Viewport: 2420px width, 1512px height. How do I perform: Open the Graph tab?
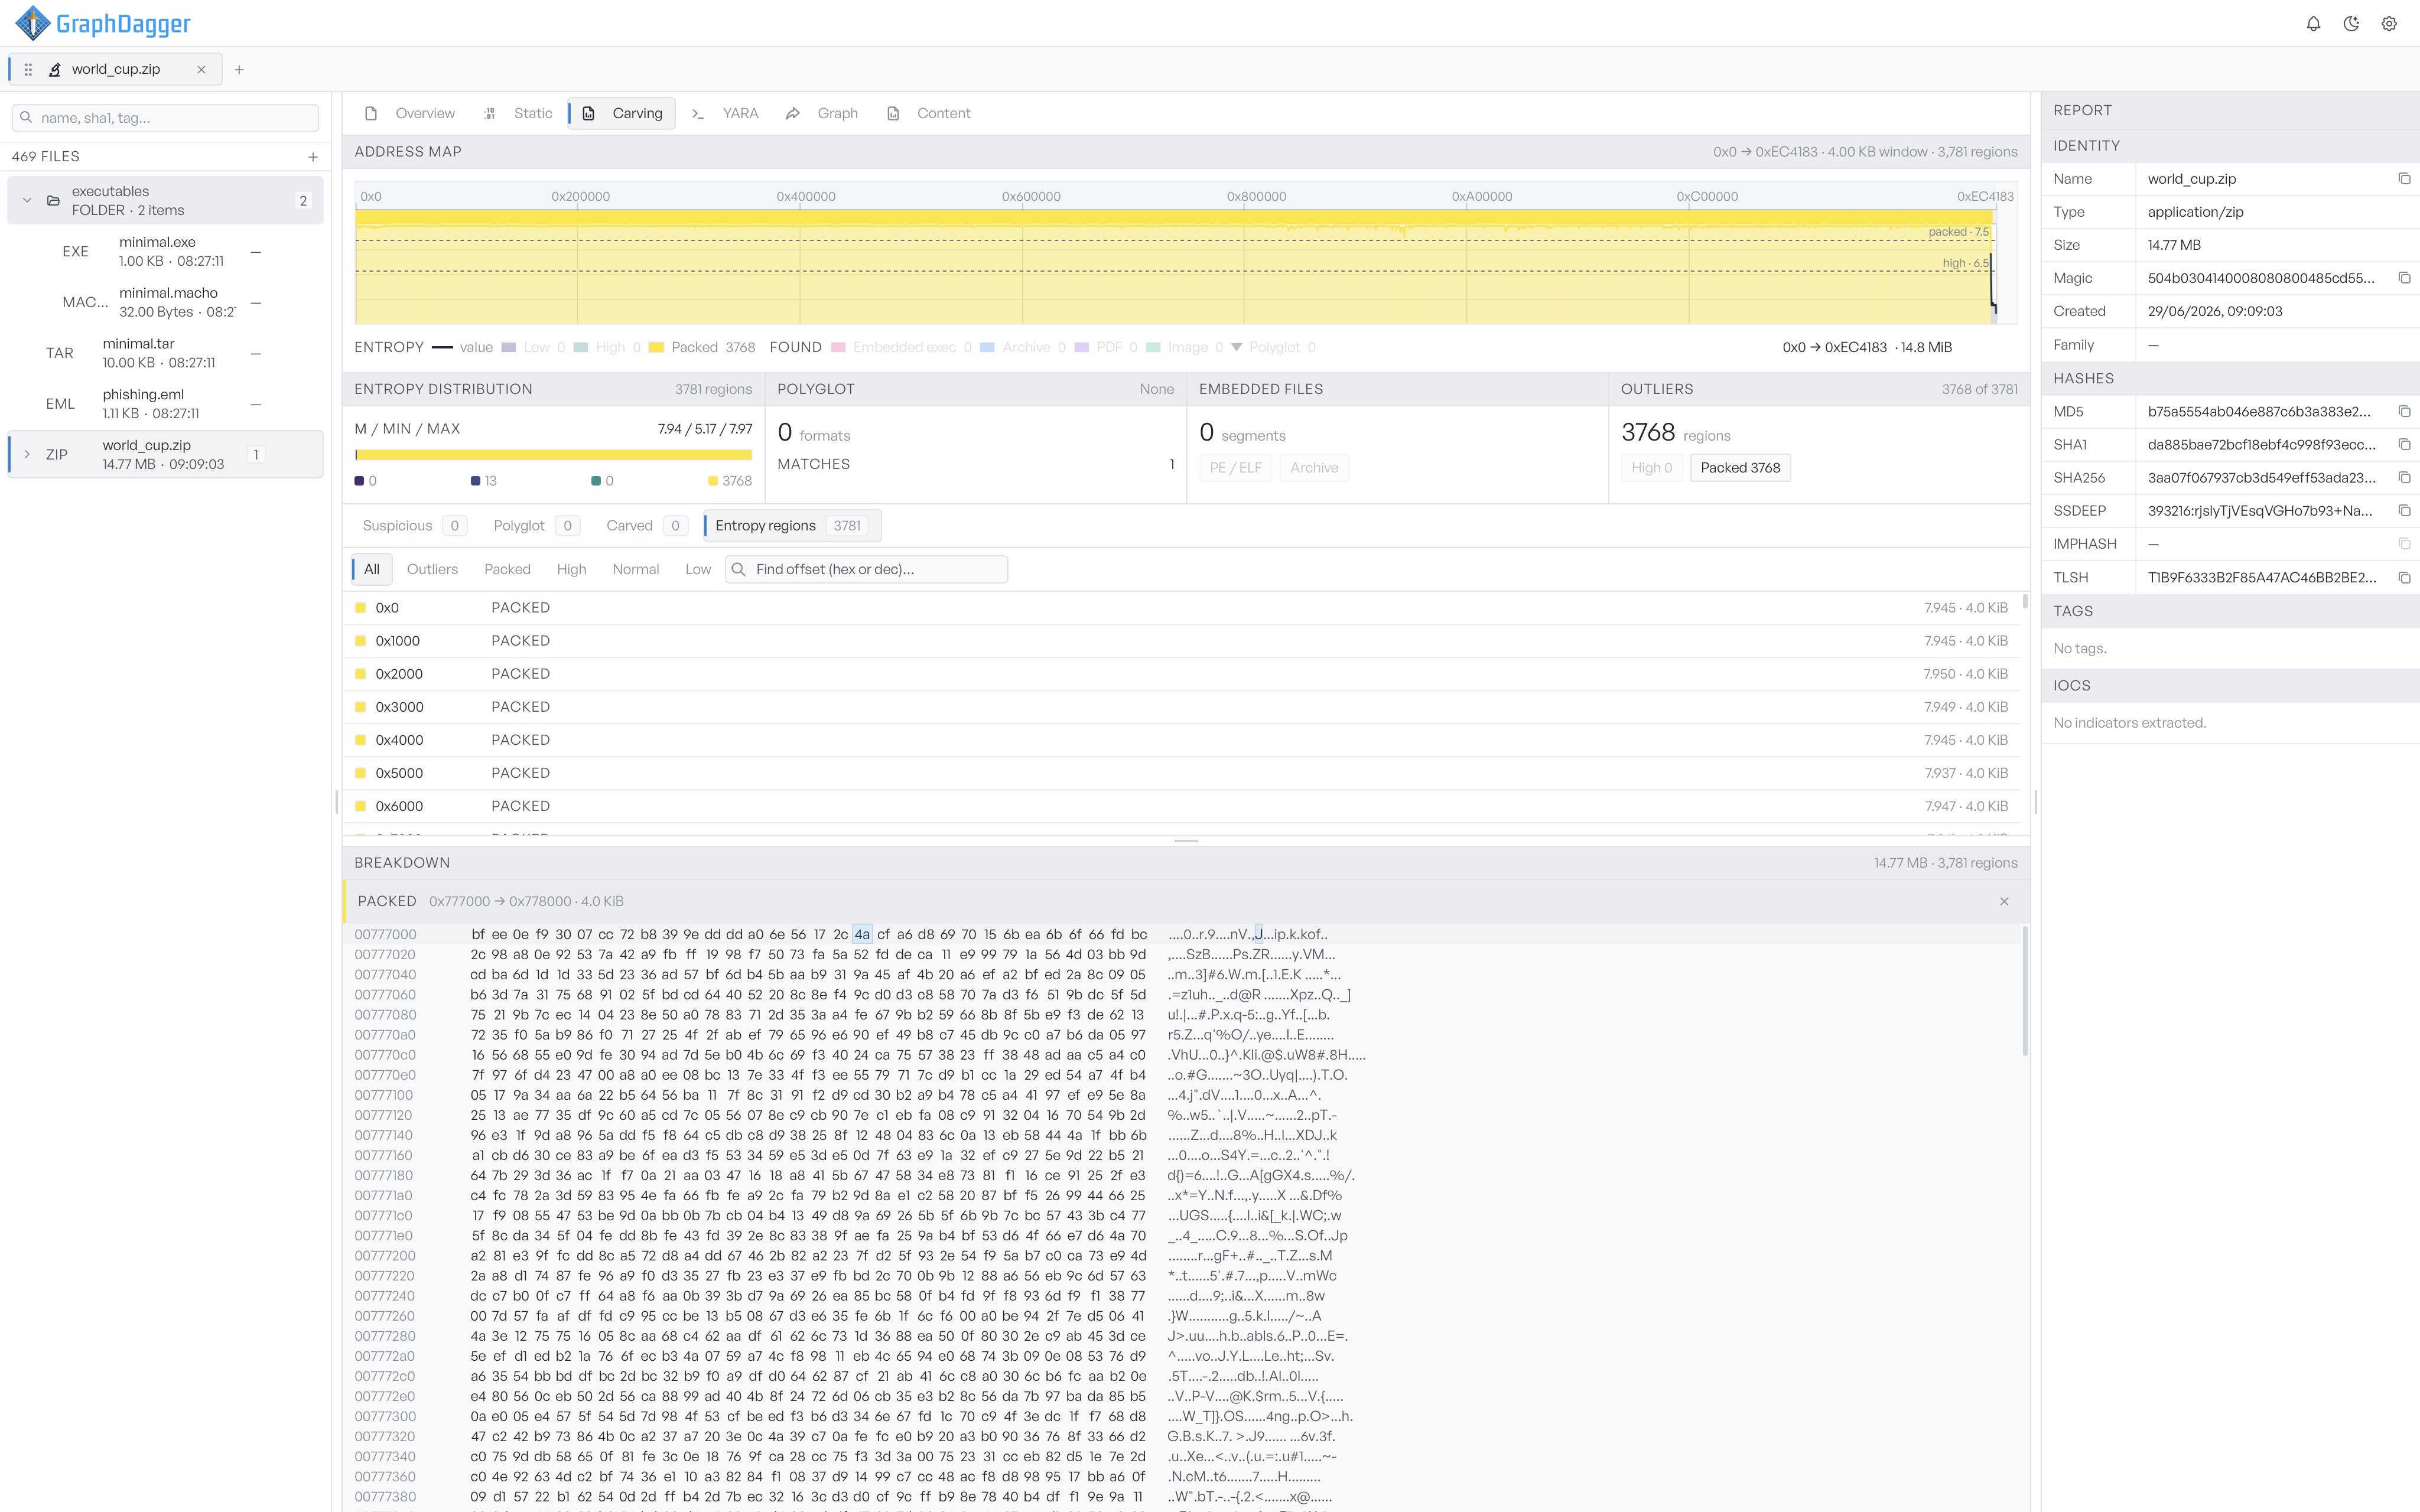[823, 113]
